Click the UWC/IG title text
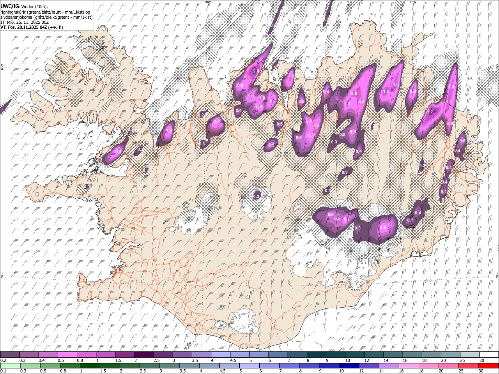The height and width of the screenshot is (374, 499). (x=9, y=6)
